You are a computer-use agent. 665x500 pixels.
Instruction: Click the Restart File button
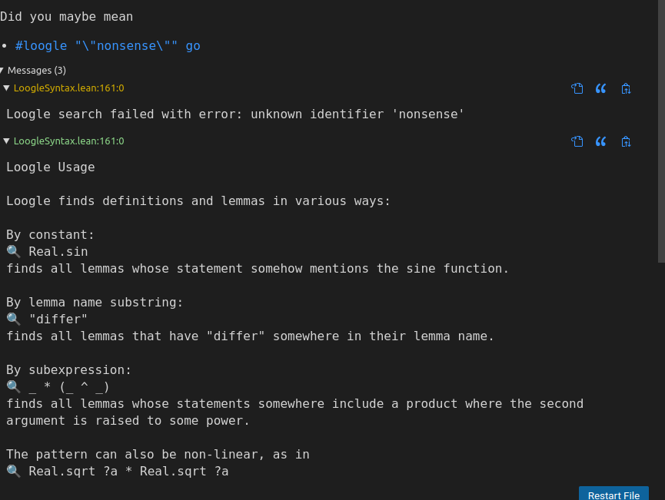click(613, 494)
